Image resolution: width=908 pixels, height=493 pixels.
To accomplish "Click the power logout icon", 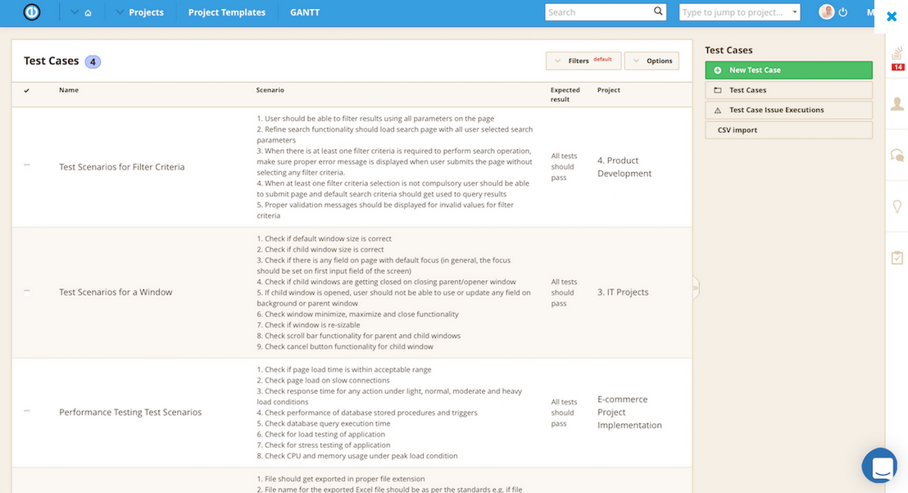I will (843, 12).
